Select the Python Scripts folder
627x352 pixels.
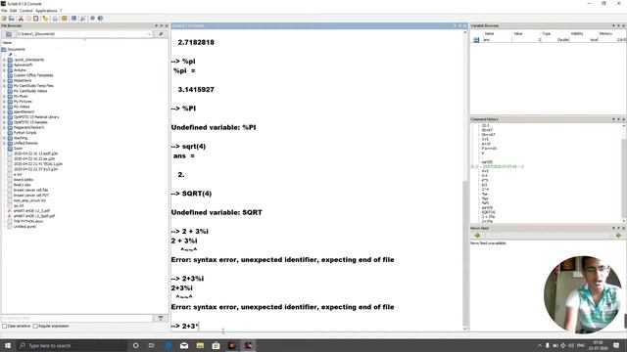click(x=25, y=133)
